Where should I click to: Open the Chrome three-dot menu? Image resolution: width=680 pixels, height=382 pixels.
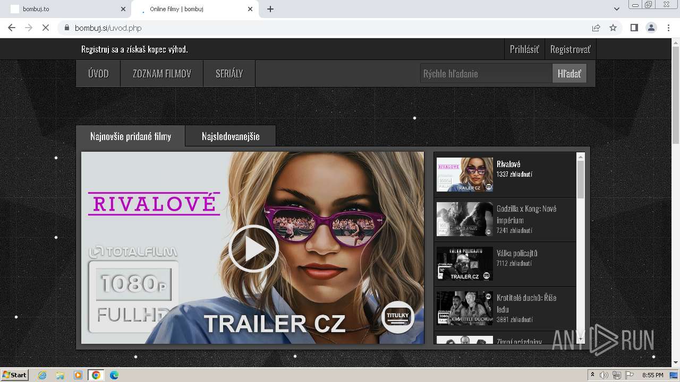point(668,28)
